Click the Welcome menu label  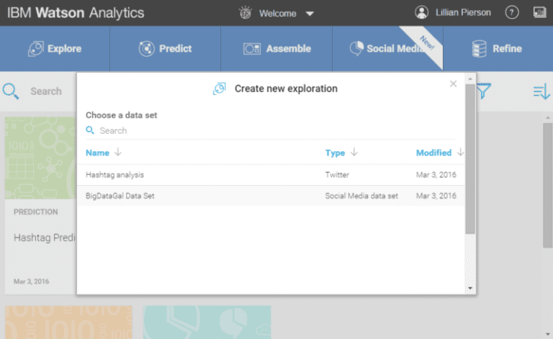coord(277,14)
